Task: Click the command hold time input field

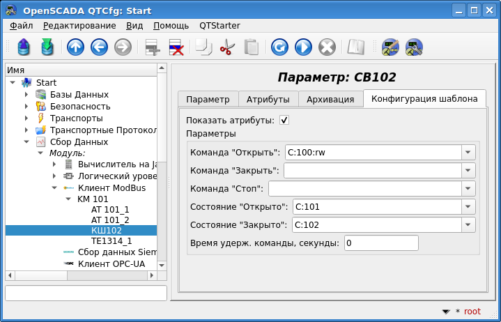Action: (x=380, y=243)
